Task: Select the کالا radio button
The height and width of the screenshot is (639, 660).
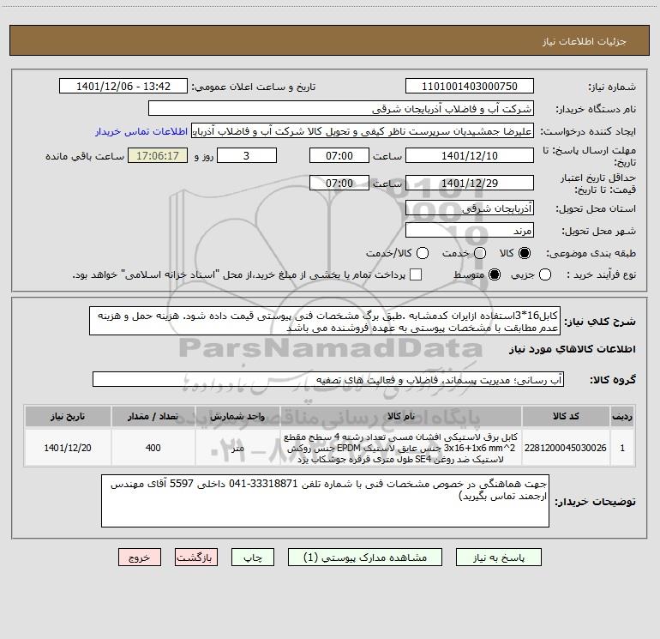Action: pyautogui.click(x=525, y=253)
